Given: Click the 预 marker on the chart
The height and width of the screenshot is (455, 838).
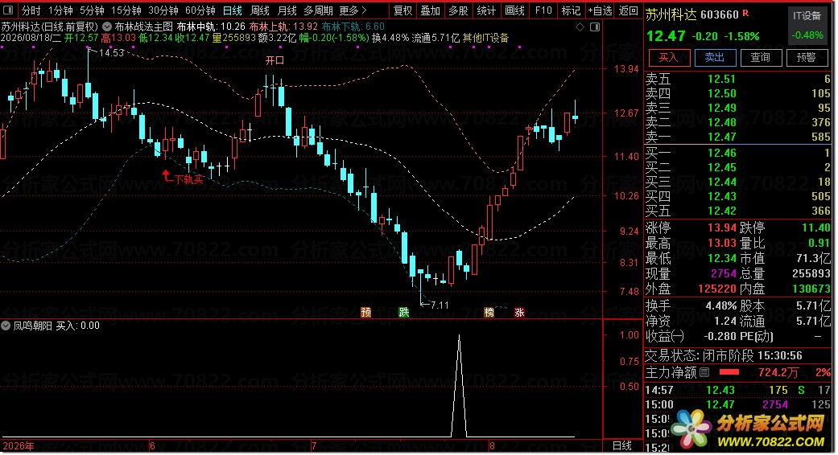Looking at the screenshot, I should pyautogui.click(x=366, y=313).
